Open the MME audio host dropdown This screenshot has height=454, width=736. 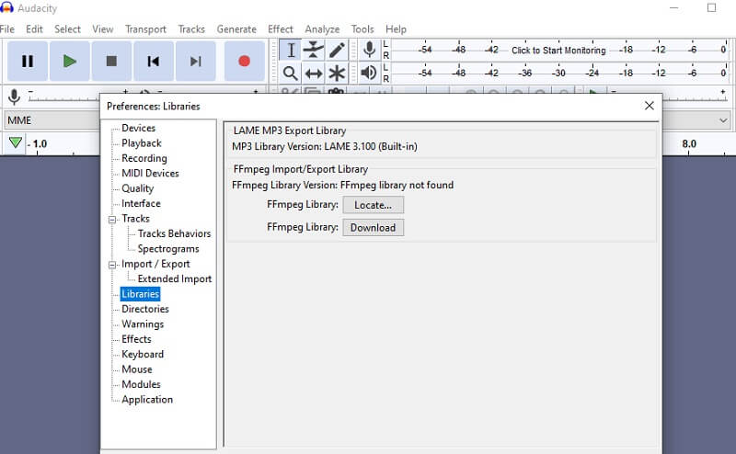[x=52, y=120]
